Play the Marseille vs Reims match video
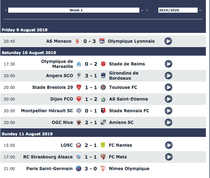This screenshot has height=178, width=210. pos(168,64)
